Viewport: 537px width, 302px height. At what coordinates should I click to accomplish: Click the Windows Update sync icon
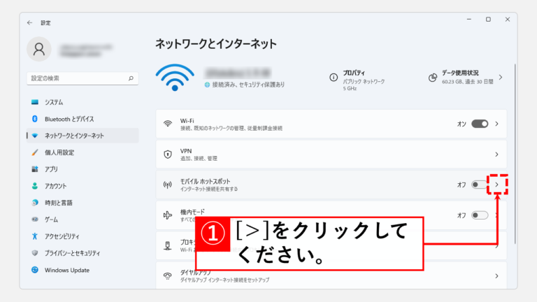point(35,270)
